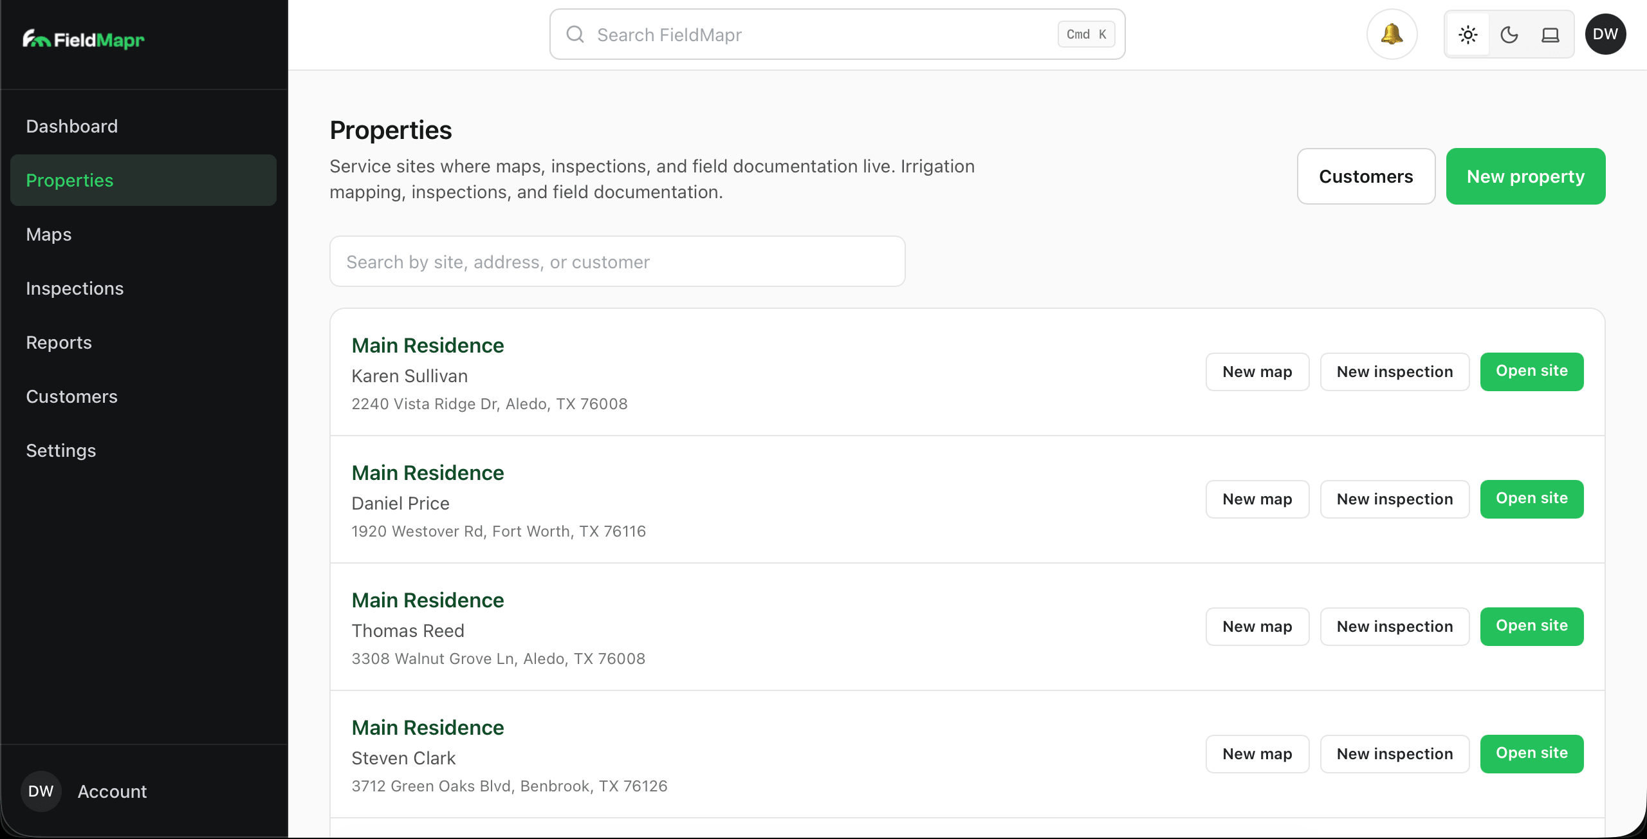Image resolution: width=1647 pixels, height=839 pixels.
Task: Open site for Steven Clark
Action: (x=1532, y=753)
